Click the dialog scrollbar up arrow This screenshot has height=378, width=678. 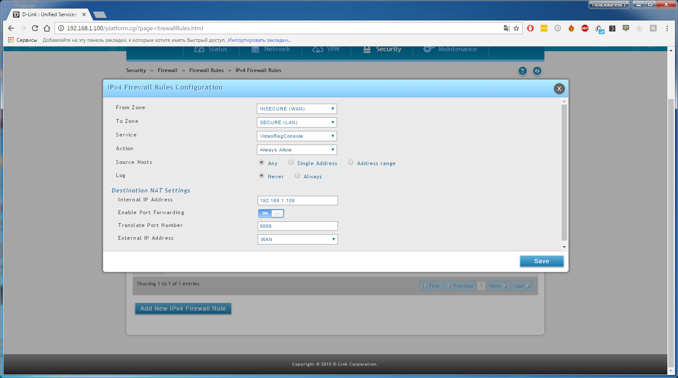(564, 102)
